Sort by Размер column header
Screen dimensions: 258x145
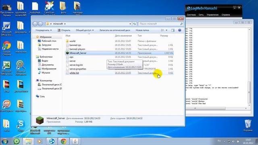(164, 36)
